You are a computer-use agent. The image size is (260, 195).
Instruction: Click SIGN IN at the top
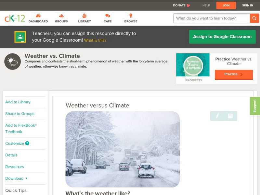coord(248,5)
